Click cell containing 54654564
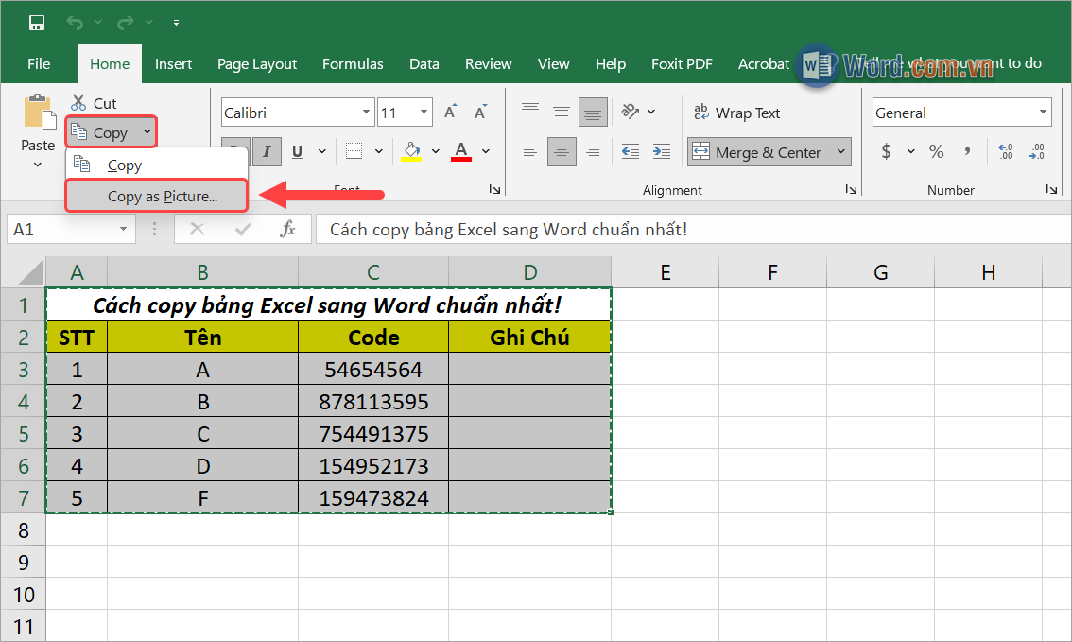 (x=373, y=369)
